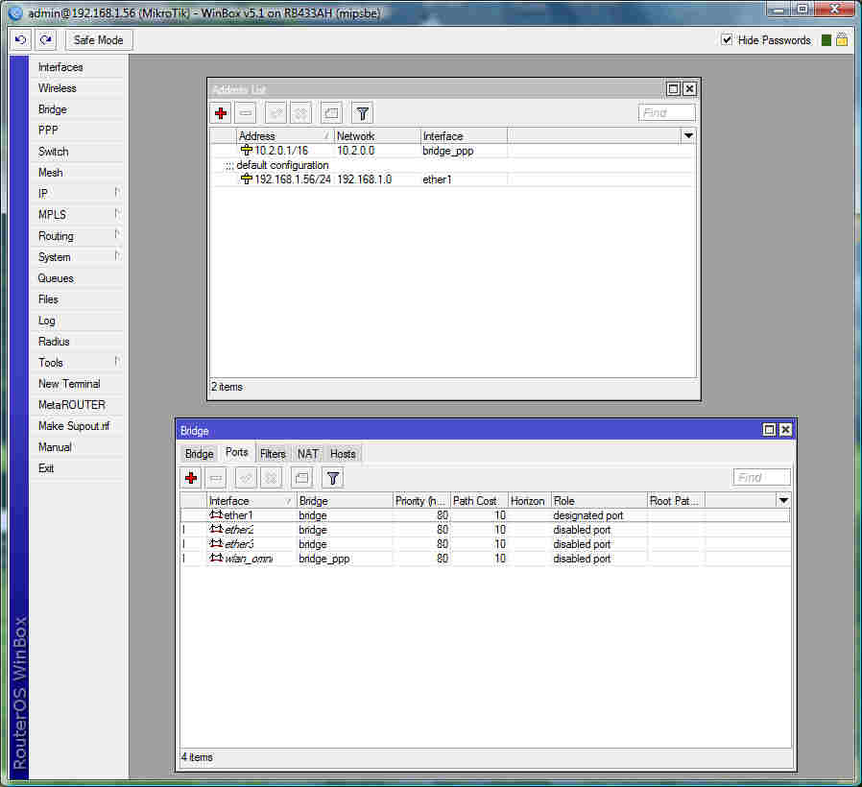
Task: Open the Mesh menu
Action: click(x=76, y=173)
